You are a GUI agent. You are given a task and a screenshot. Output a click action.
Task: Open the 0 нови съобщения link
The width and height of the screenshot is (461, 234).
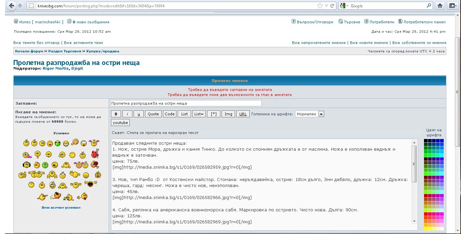tap(88, 22)
